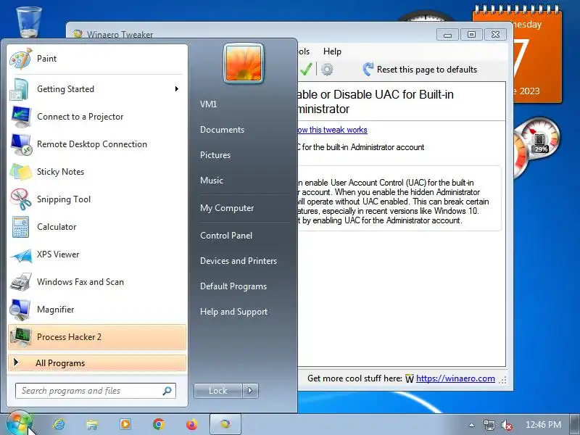This screenshot has height=435, width=580.
Task: Click the user account picture
Action: (244, 63)
